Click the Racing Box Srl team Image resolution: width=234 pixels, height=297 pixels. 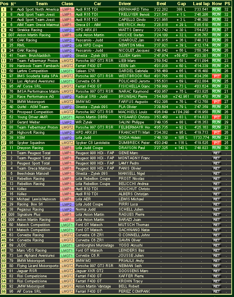[30, 204]
